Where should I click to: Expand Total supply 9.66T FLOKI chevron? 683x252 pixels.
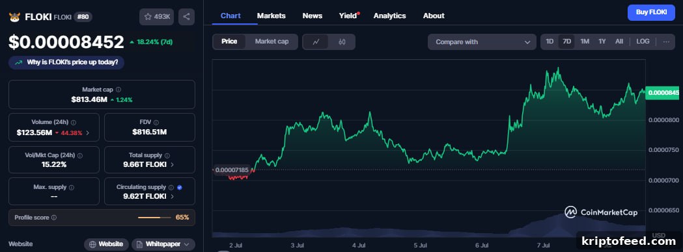(172, 165)
